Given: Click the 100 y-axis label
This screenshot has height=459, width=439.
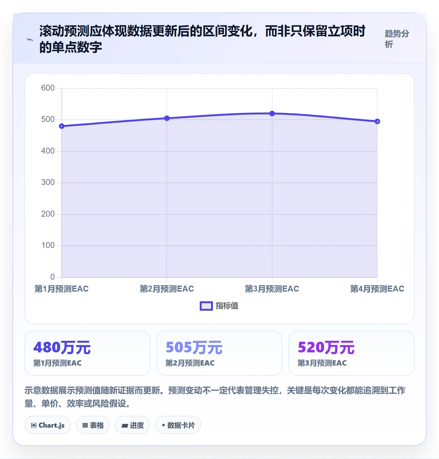Looking at the screenshot, I should click(x=48, y=245).
